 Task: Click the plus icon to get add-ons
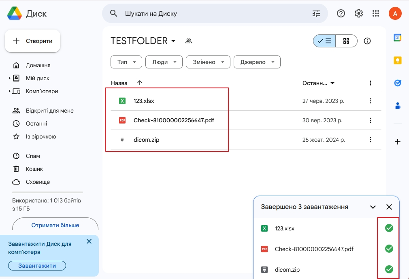click(398, 142)
